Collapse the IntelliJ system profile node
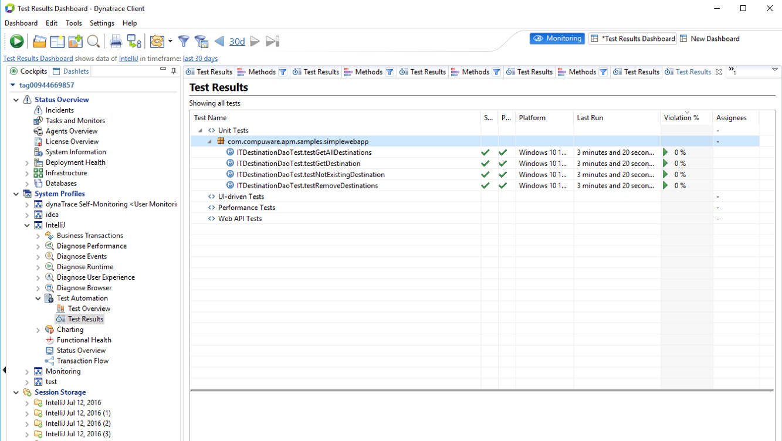Screen dimensions: 782x441 click(x=27, y=225)
